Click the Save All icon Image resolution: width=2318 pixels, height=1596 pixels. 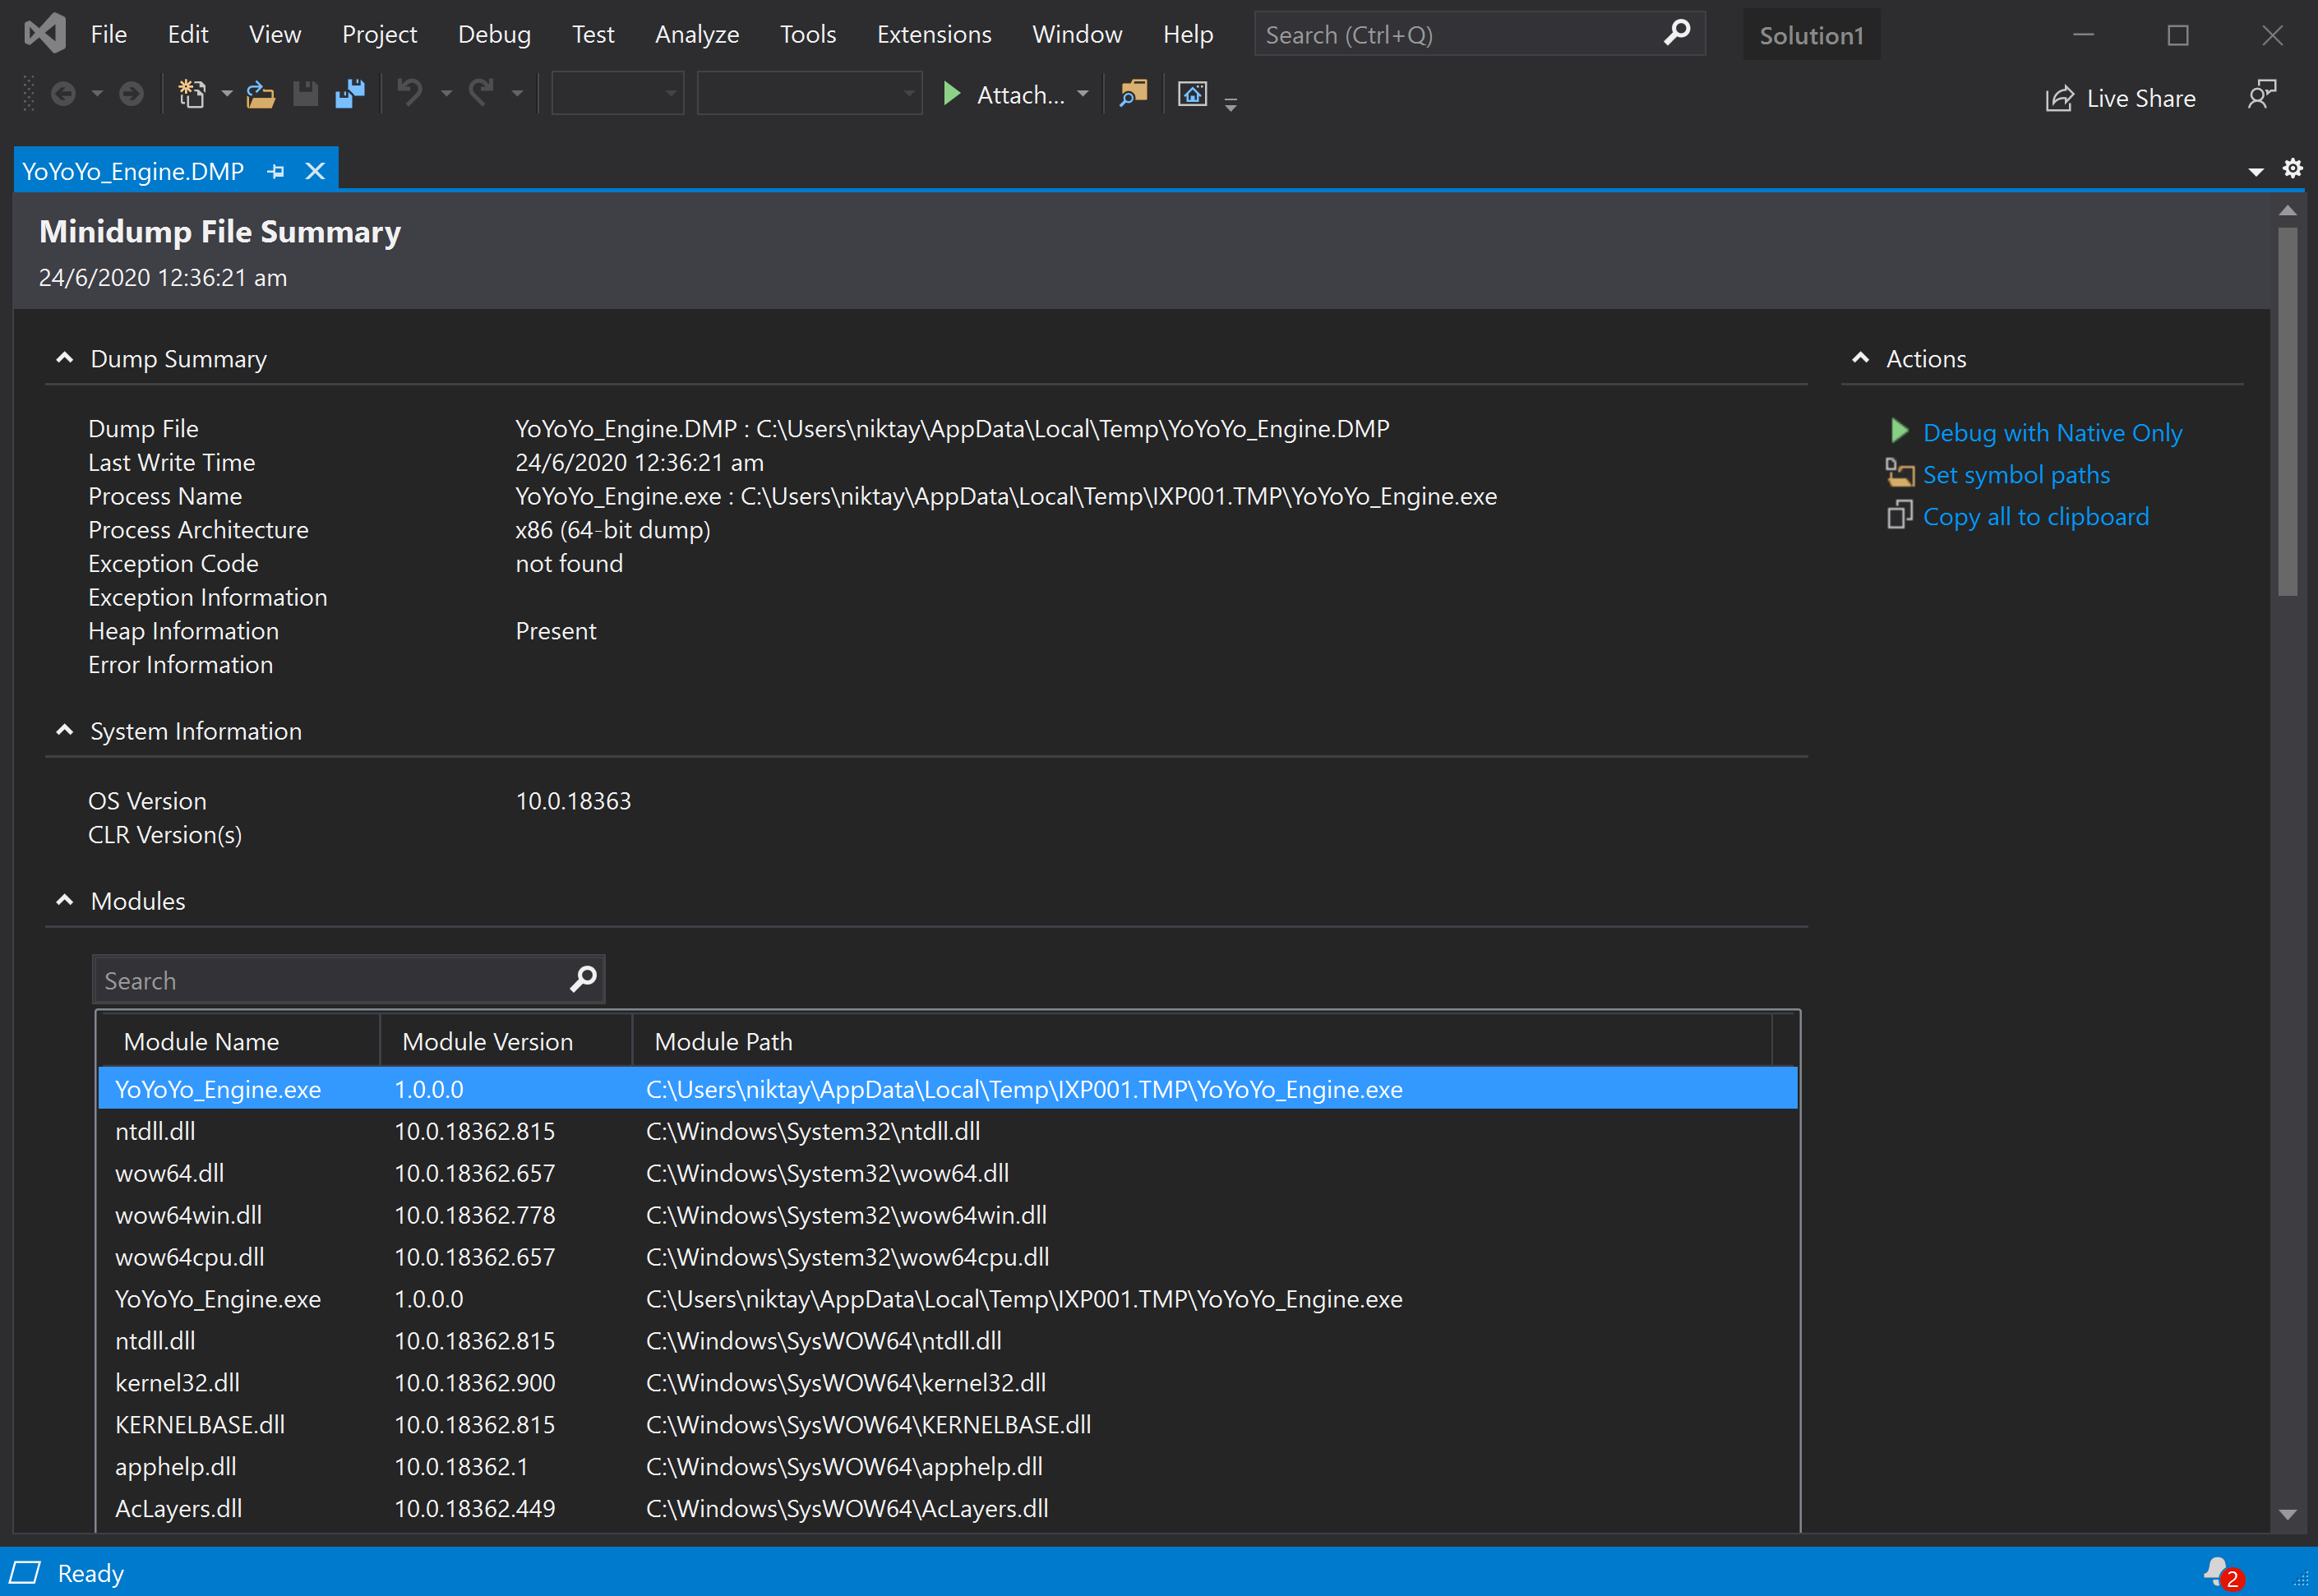(350, 94)
